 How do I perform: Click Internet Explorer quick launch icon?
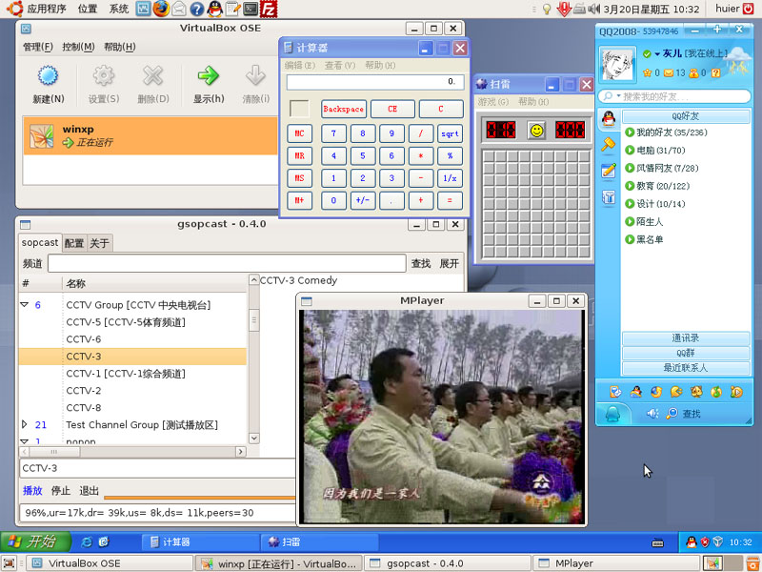tap(87, 541)
